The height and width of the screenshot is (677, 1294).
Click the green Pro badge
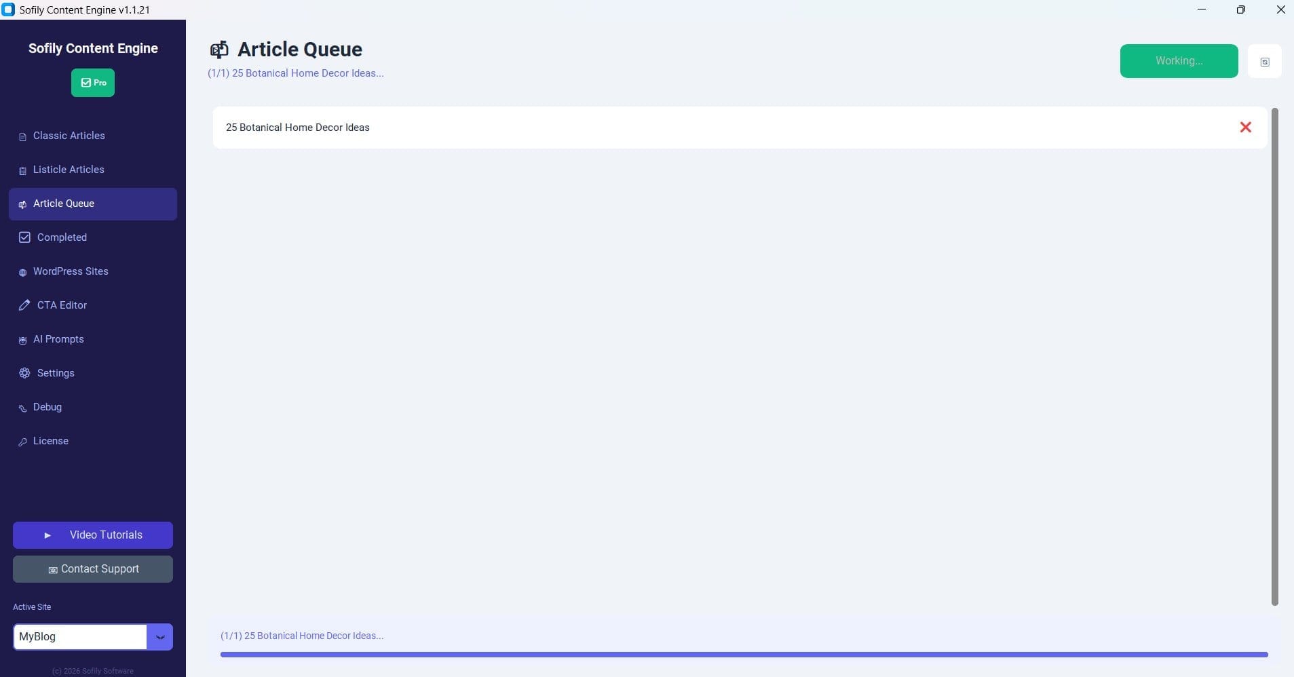point(93,83)
